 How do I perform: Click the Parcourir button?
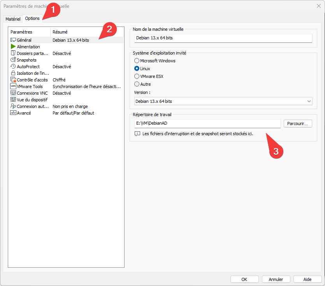click(x=298, y=124)
